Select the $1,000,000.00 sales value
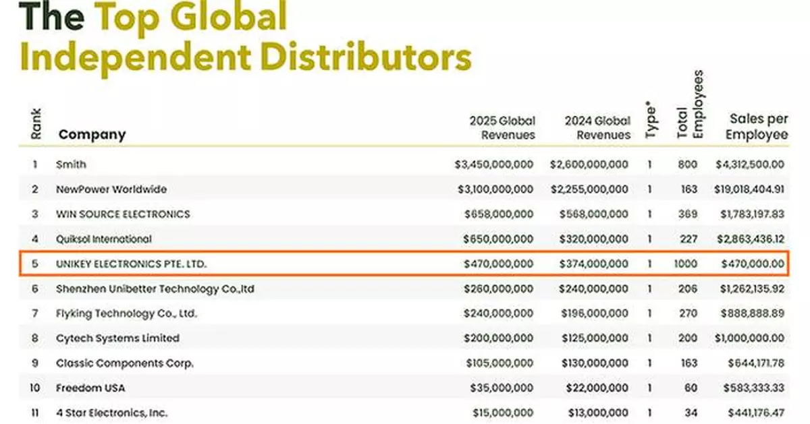This screenshot has width=810, height=424. pos(750,338)
